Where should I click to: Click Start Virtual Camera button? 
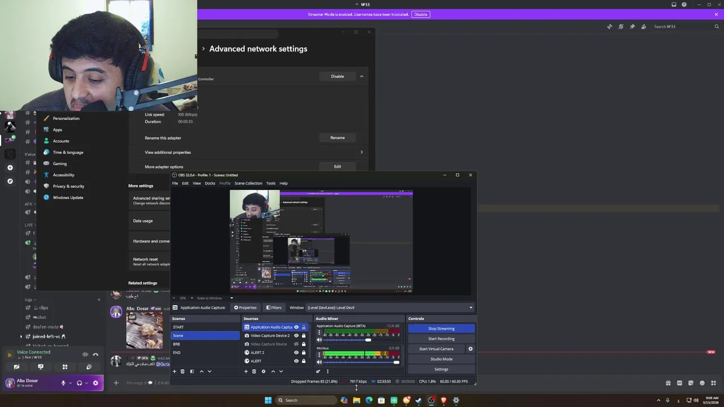click(x=436, y=349)
